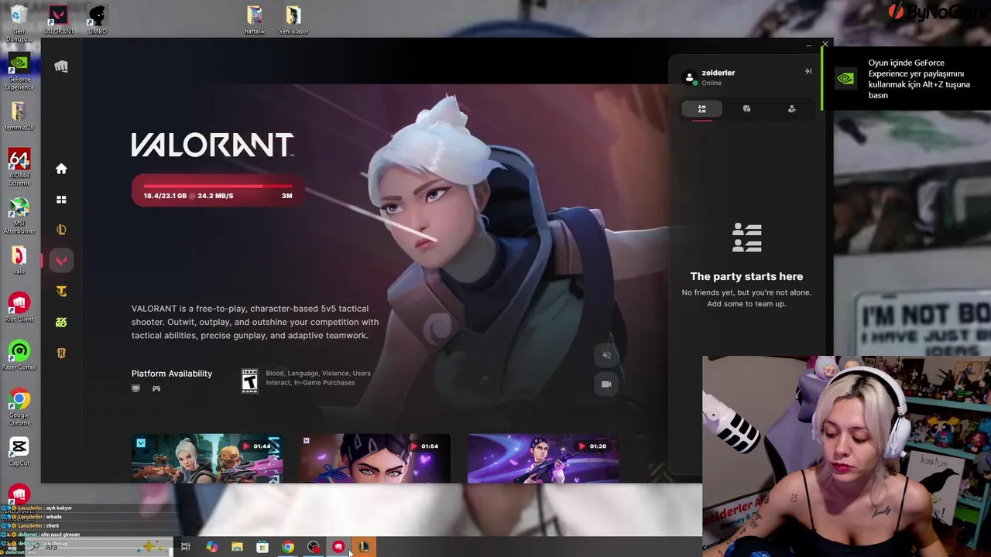
Task: Click the PC platform availability icon
Action: coord(136,388)
